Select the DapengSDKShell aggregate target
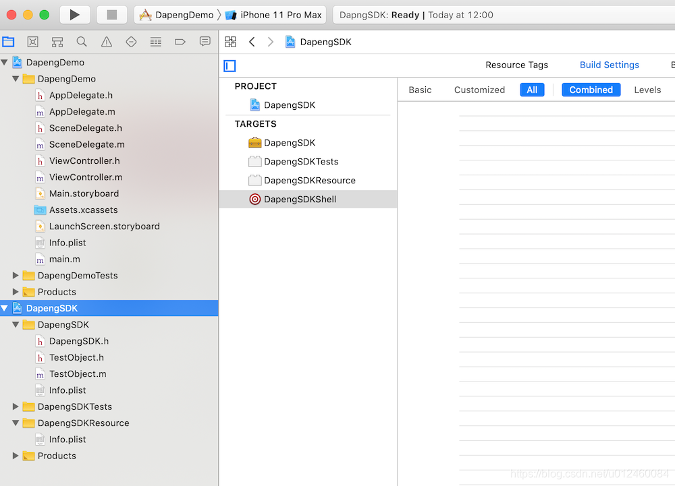The height and width of the screenshot is (486, 675). 308,200
